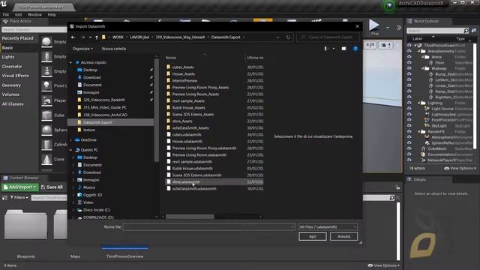Open the Edit menu in Unreal Editor
The height and width of the screenshot is (270, 480).
point(18,15)
